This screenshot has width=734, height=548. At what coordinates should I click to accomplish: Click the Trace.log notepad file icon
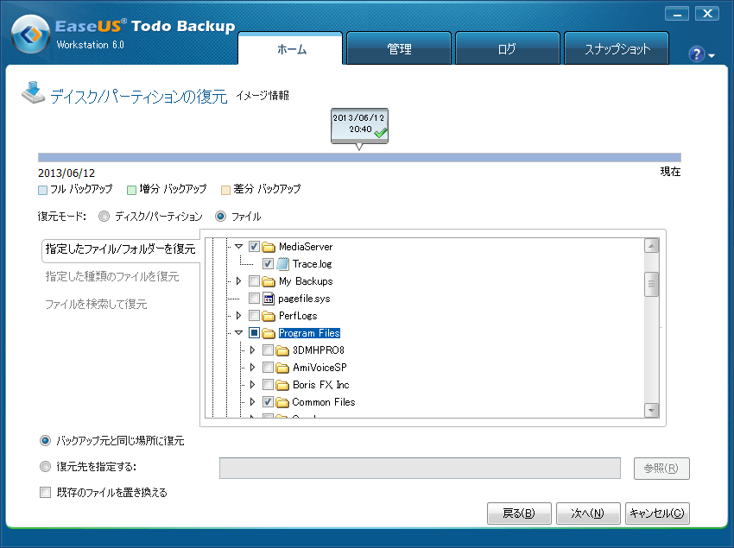(x=282, y=264)
